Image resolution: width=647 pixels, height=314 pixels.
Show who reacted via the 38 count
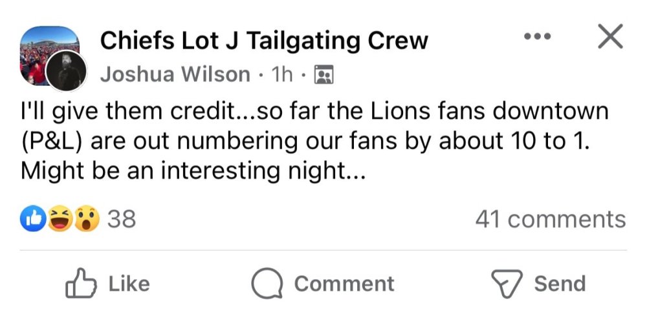click(121, 220)
